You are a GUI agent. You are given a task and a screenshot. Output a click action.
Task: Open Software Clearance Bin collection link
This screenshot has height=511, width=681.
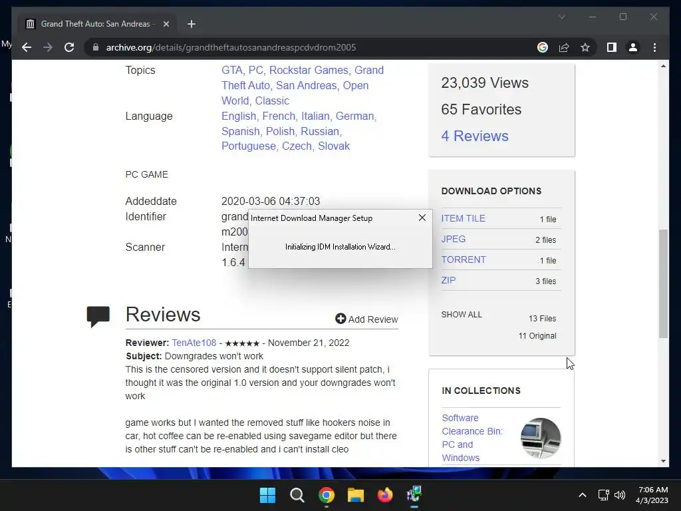coord(472,438)
